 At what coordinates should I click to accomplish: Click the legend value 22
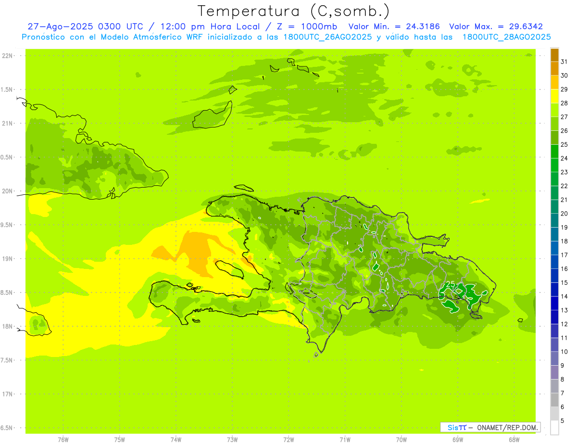(x=564, y=186)
